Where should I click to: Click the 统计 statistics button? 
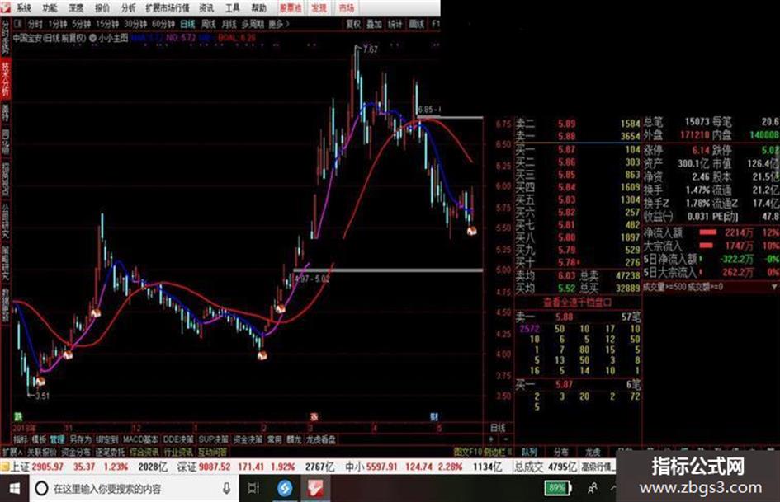pyautogui.click(x=395, y=24)
